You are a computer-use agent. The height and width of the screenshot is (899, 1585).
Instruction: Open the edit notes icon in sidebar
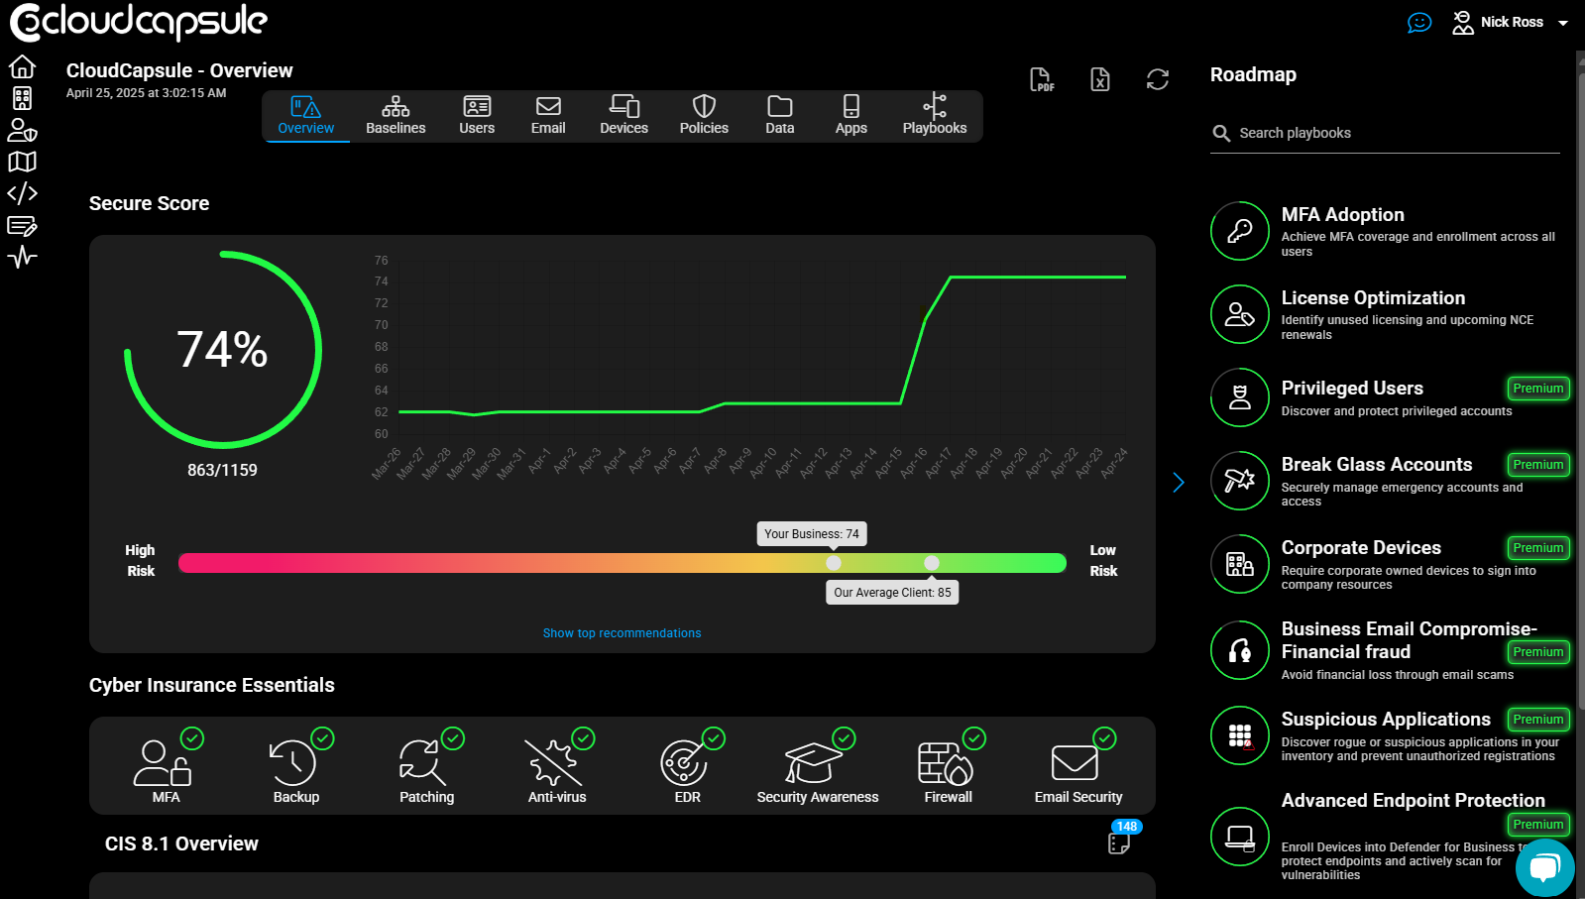(x=22, y=226)
